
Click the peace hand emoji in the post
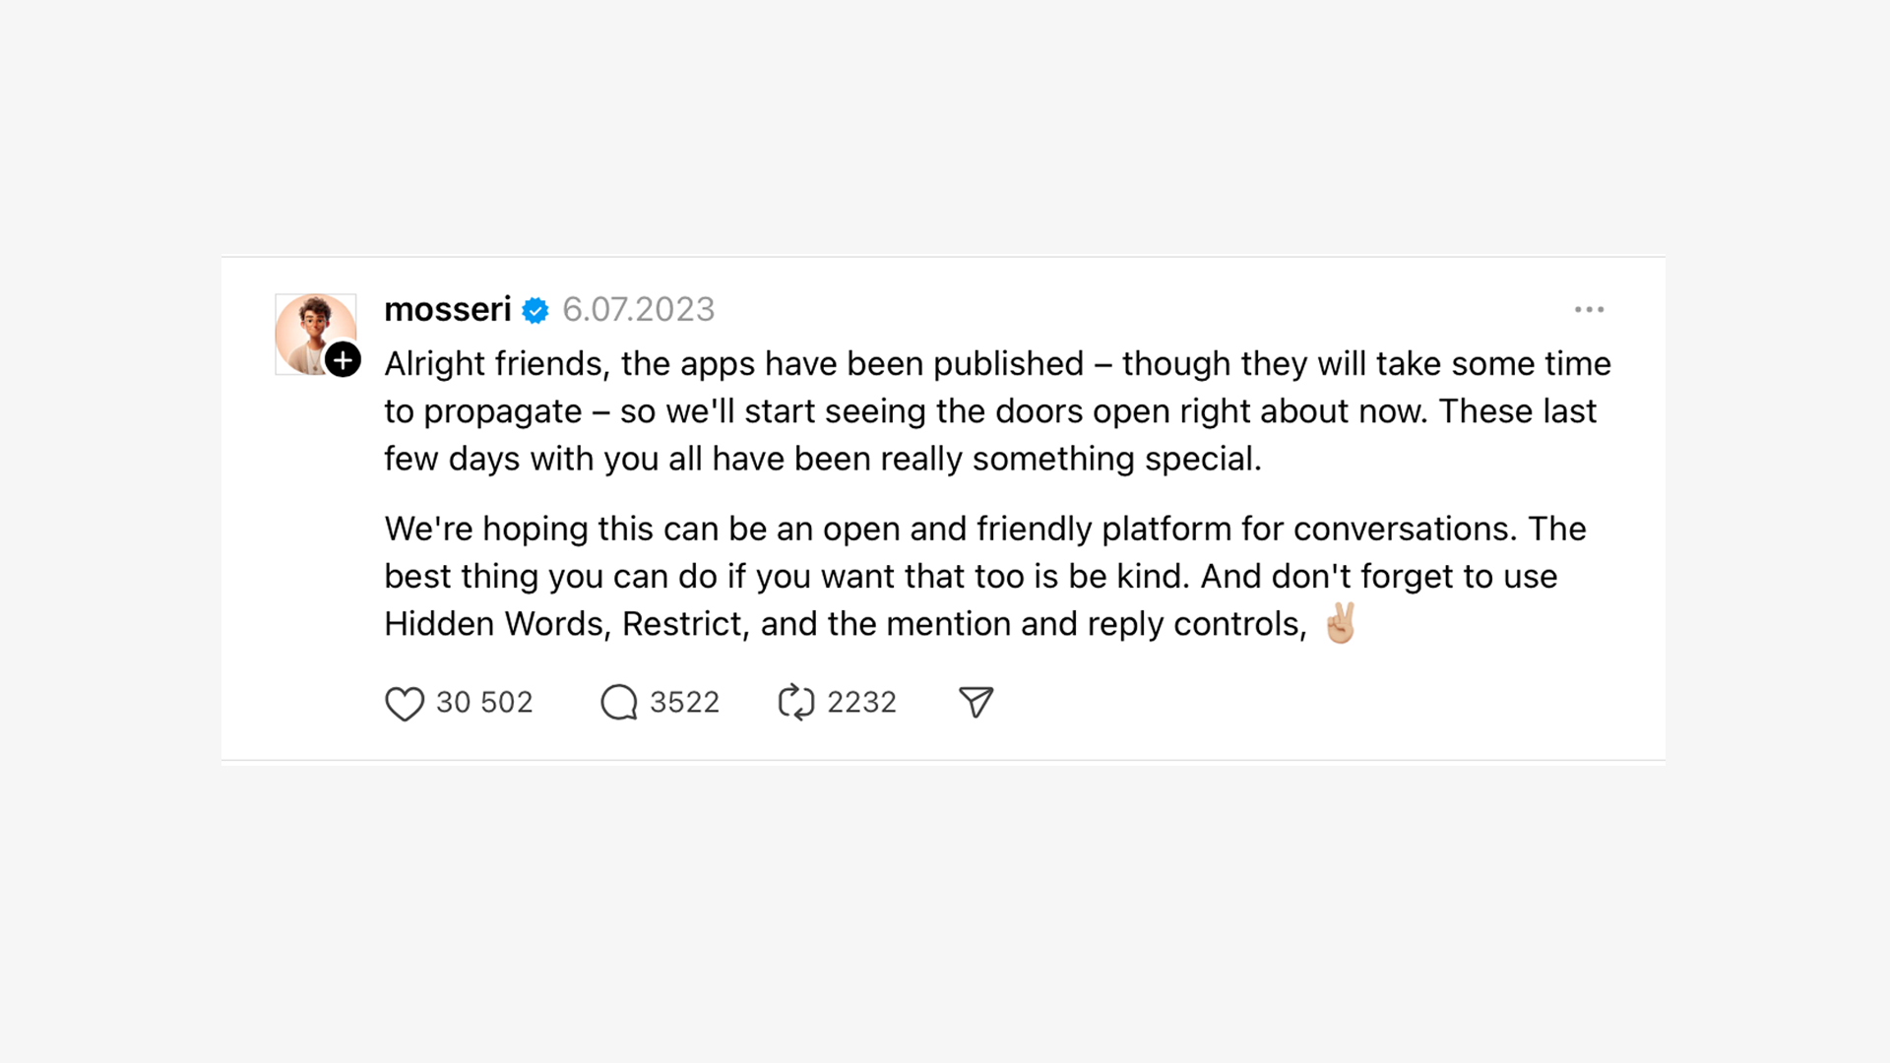[x=1341, y=623]
